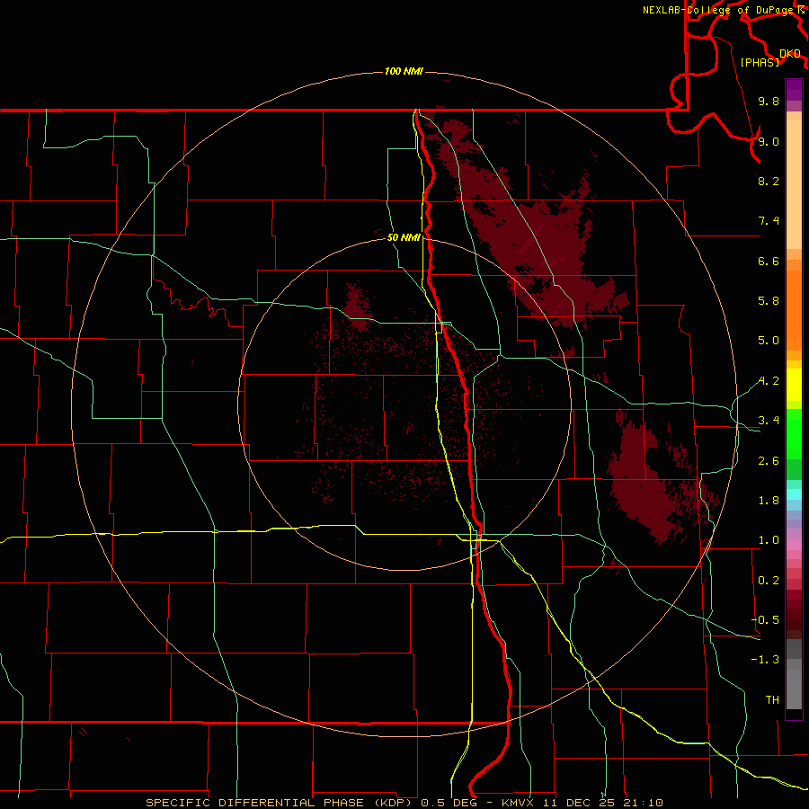Viewport: 809px width, 809px height.
Task: Click the 9.0 value on the color scale
Action: [x=769, y=141]
